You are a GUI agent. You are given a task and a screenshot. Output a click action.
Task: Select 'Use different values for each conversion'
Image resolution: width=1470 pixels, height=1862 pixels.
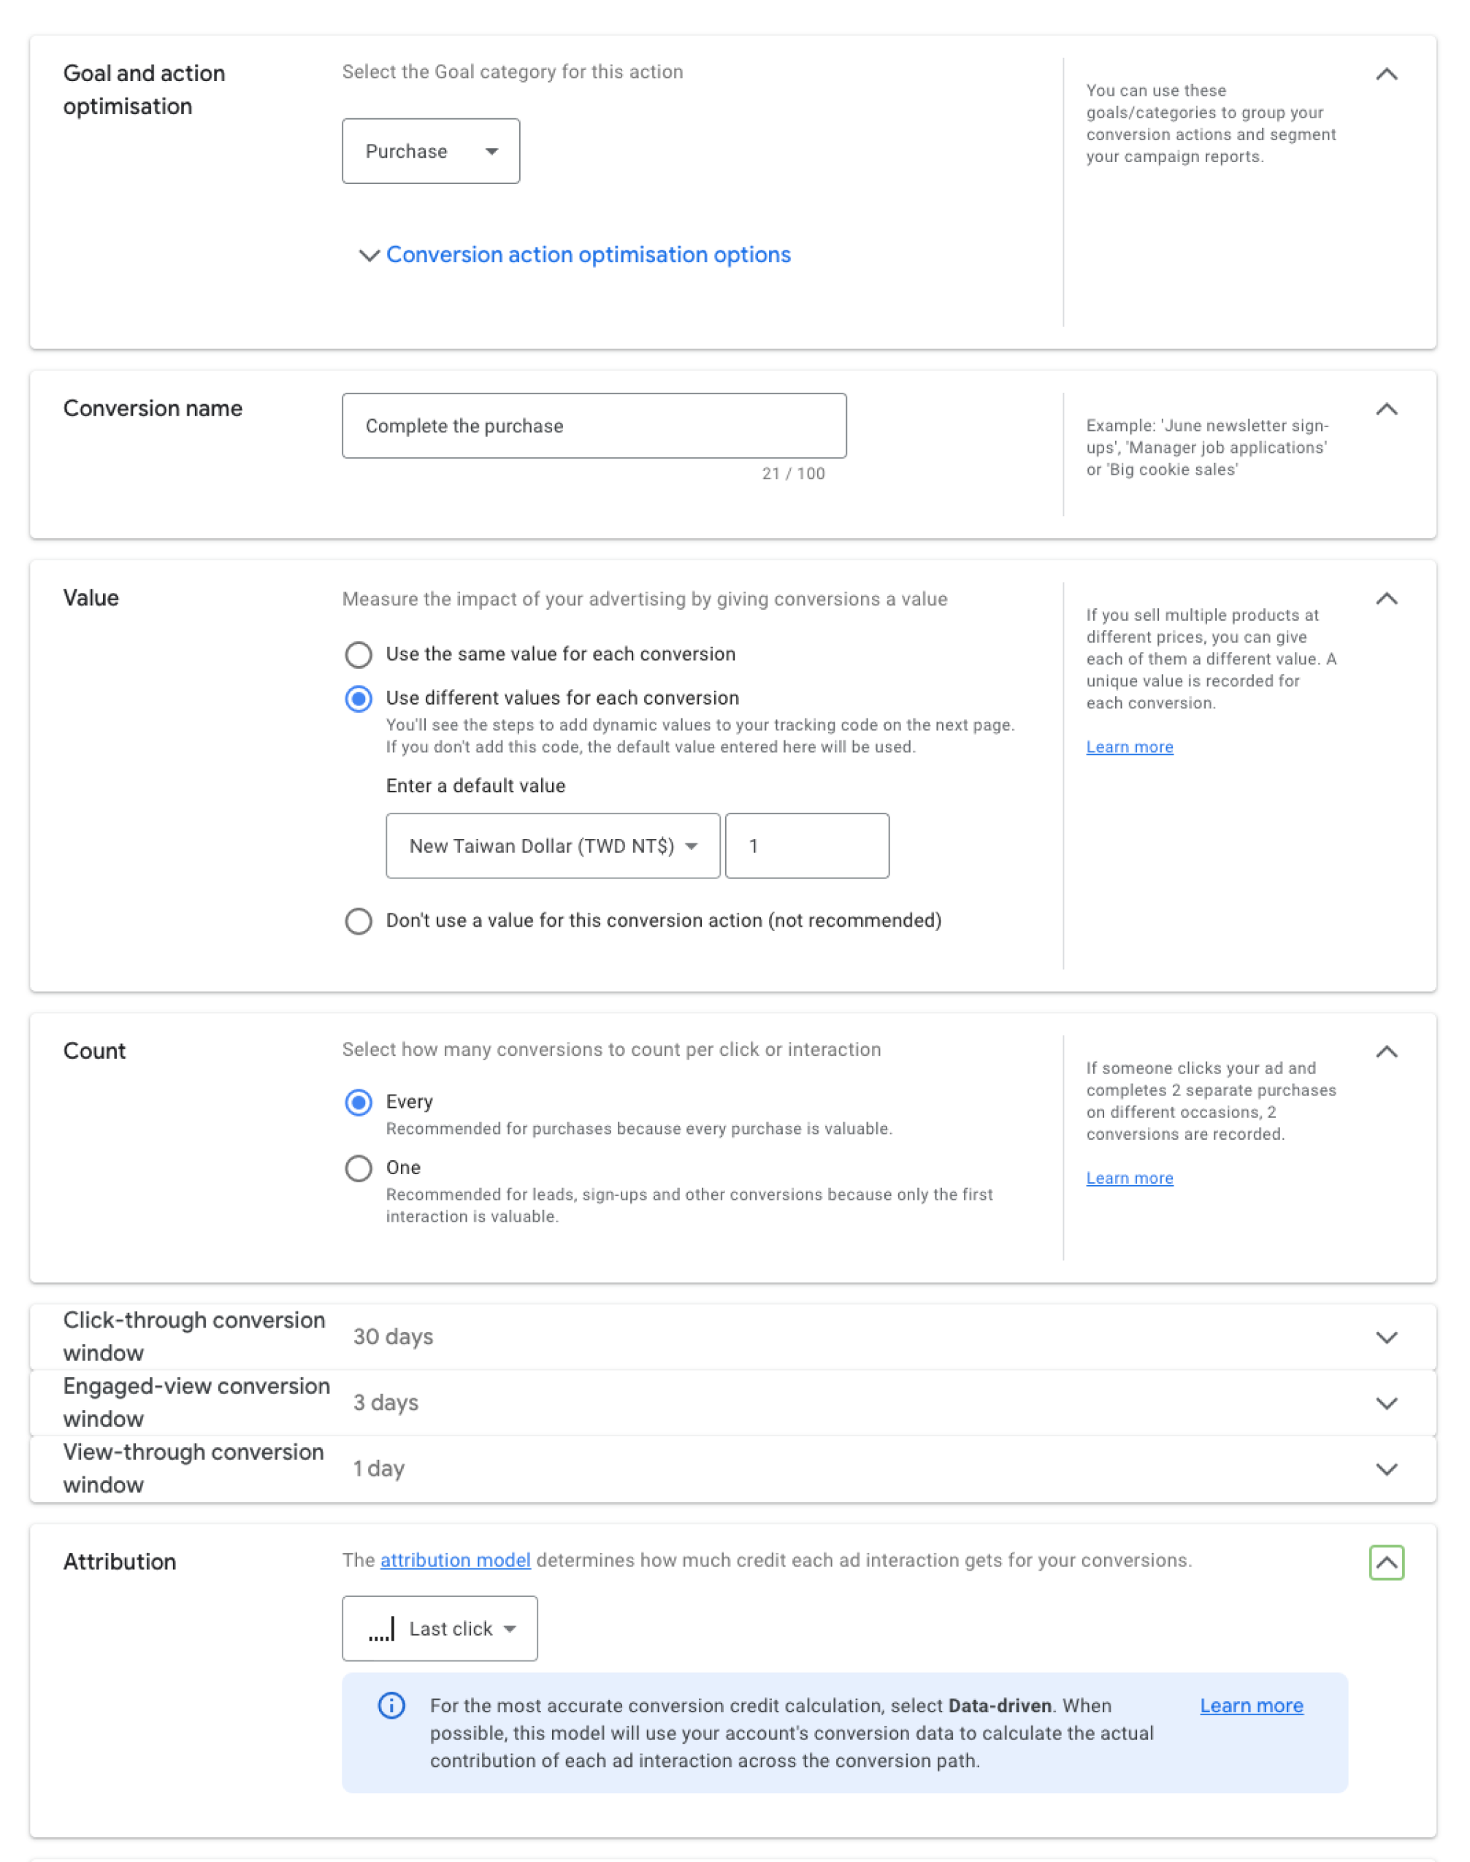pyautogui.click(x=359, y=699)
